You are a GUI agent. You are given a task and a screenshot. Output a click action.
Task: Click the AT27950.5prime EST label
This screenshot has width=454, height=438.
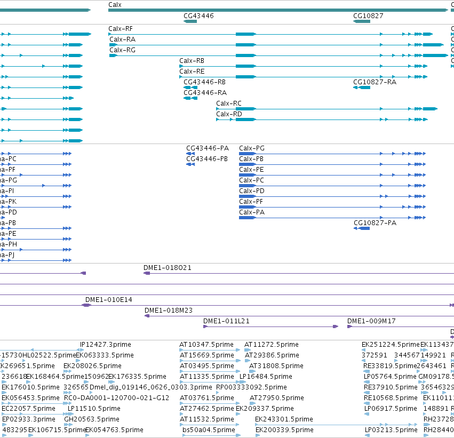point(277,398)
